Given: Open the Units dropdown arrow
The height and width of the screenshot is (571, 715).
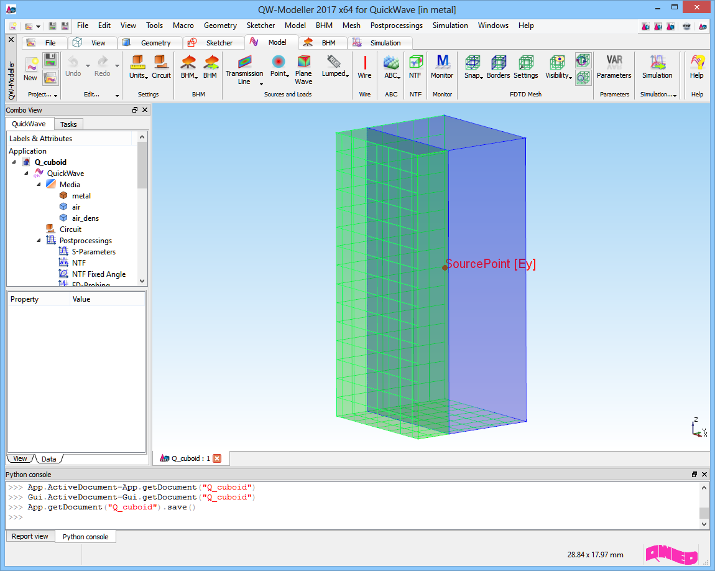Looking at the screenshot, I should (x=146, y=77).
